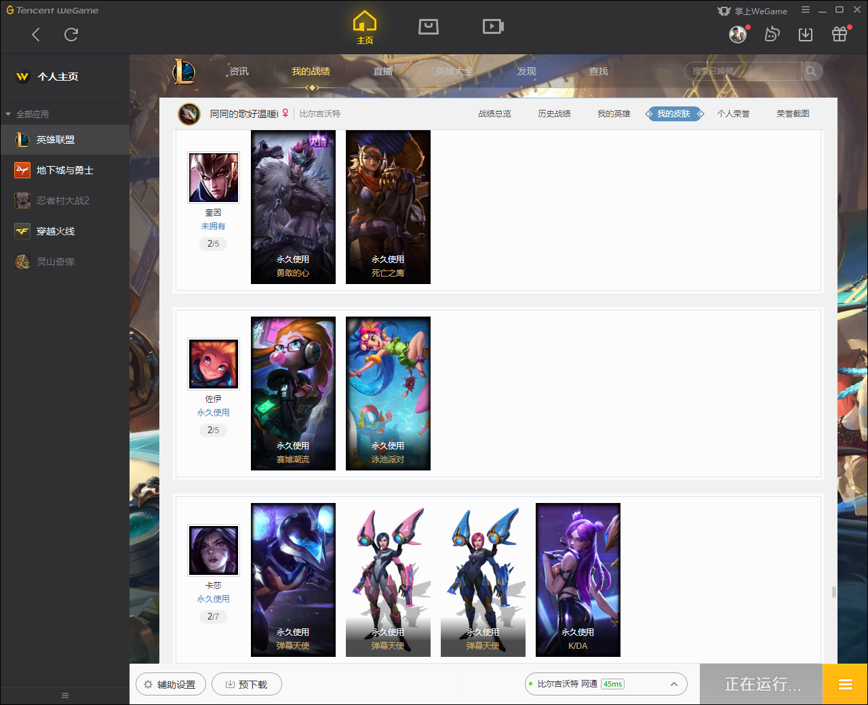Image resolution: width=868 pixels, height=705 pixels.
Task: Open the 勇敢的心 skin card
Action: pyautogui.click(x=293, y=207)
